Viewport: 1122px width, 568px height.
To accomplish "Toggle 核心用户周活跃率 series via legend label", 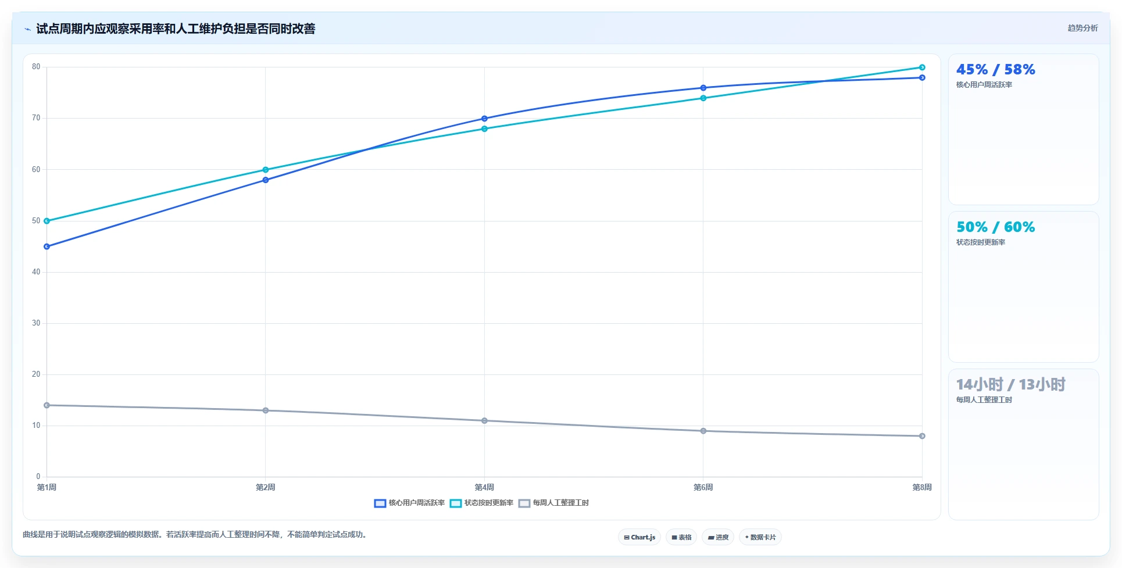I will 417,503.
